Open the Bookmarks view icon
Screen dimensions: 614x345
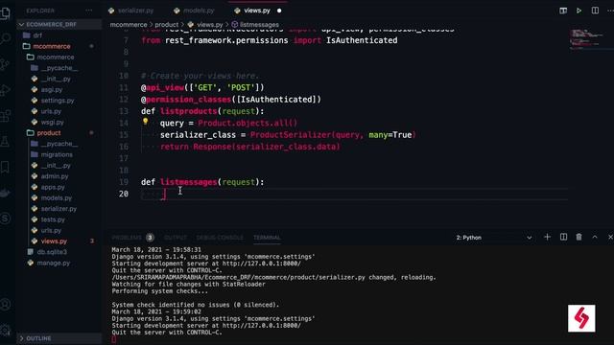pos(6,167)
